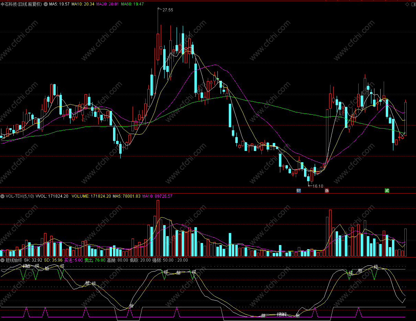Click the 高抛: 80.00 value
Image resolution: width=416 pixels, height=321 pixels.
pyautogui.click(x=117, y=260)
